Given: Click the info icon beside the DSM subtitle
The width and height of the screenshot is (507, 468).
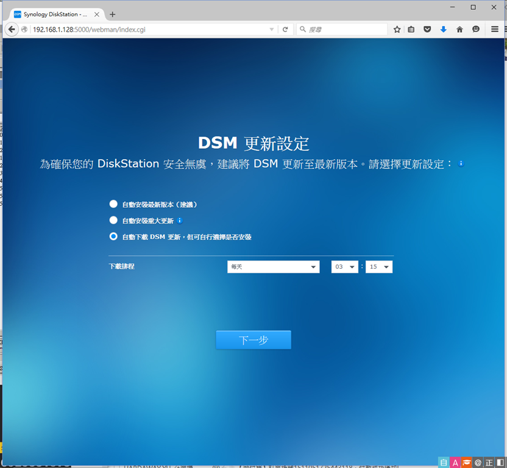Looking at the screenshot, I should tap(461, 164).
